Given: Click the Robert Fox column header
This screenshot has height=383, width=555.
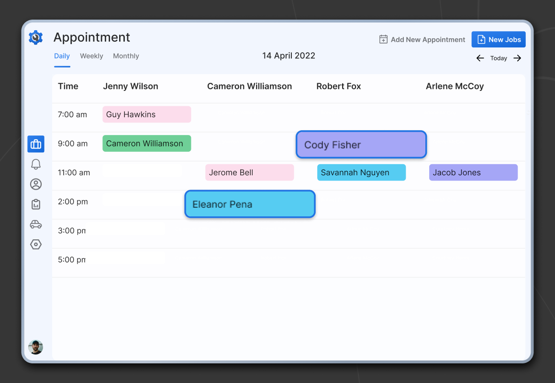Looking at the screenshot, I should click(x=339, y=86).
